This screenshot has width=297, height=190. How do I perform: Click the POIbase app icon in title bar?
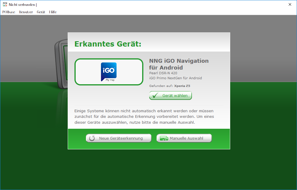point(4,4)
